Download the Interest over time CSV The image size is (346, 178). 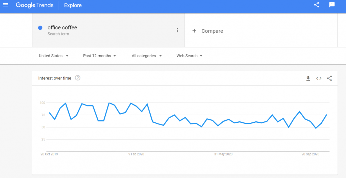[x=308, y=78]
